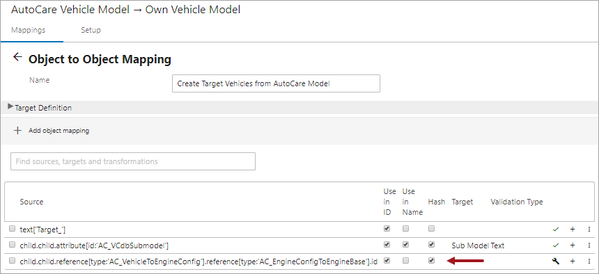Select the Mappings tab
The width and height of the screenshot is (599, 274).
coord(29,30)
